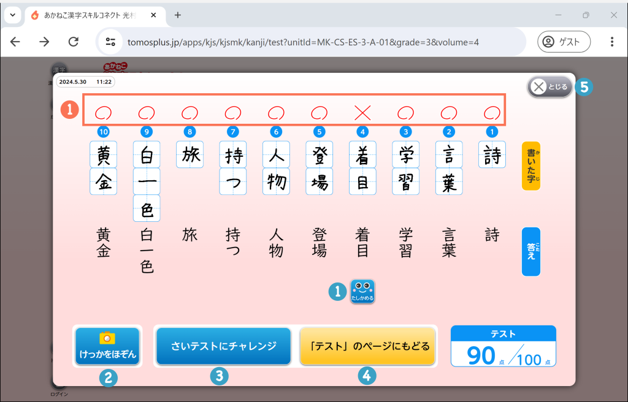This screenshot has width=628, height=402.
Task: Open a new tab with plus button
Action: [x=178, y=15]
